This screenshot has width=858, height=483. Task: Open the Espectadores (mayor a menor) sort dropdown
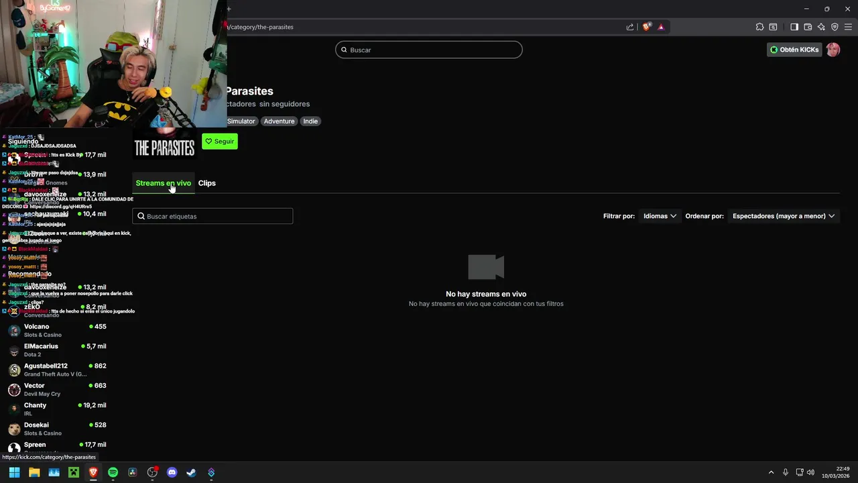point(784,216)
